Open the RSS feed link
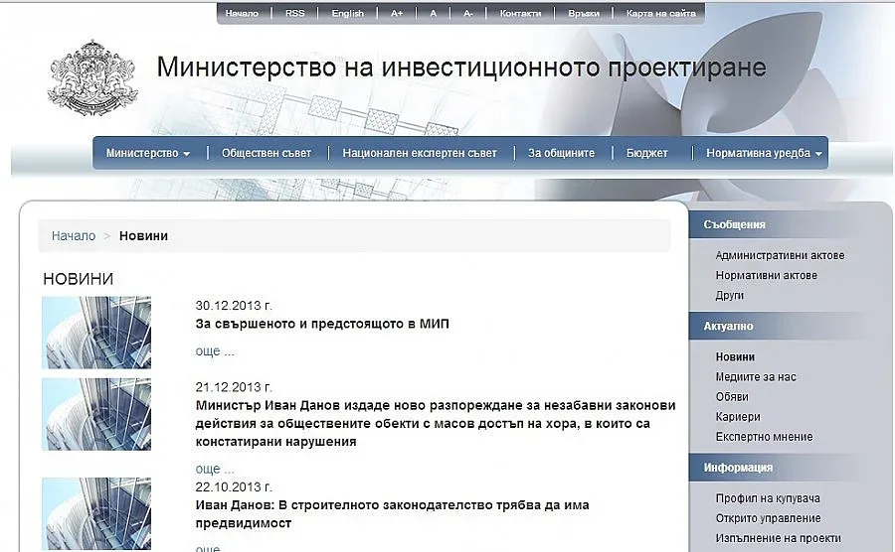Image resolution: width=895 pixels, height=552 pixels. [295, 14]
